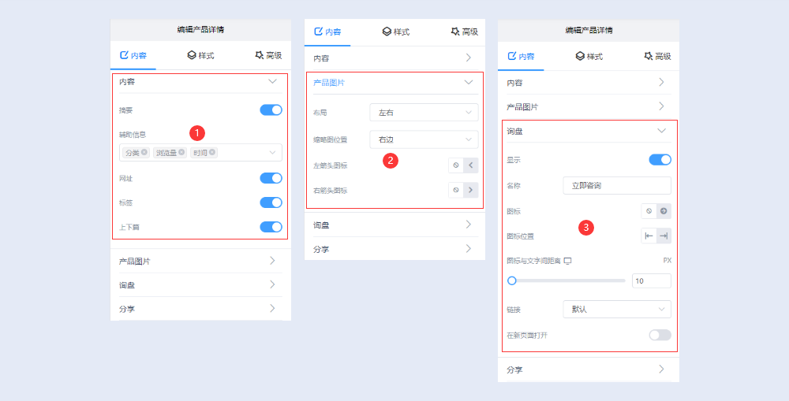Disable the 上下篇 toggle

(x=271, y=227)
